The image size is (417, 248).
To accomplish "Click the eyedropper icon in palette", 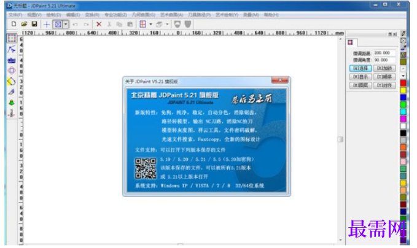I will pyautogui.click(x=403, y=48).
